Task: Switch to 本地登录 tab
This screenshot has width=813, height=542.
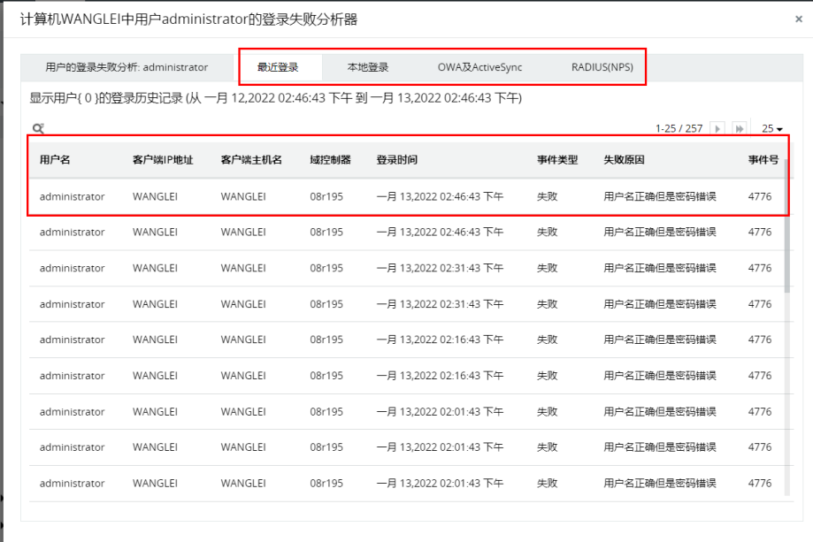Action: pyautogui.click(x=368, y=67)
